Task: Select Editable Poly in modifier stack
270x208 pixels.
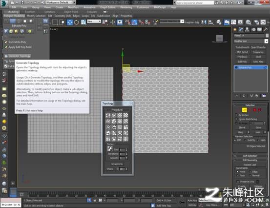Action: (x=251, y=68)
